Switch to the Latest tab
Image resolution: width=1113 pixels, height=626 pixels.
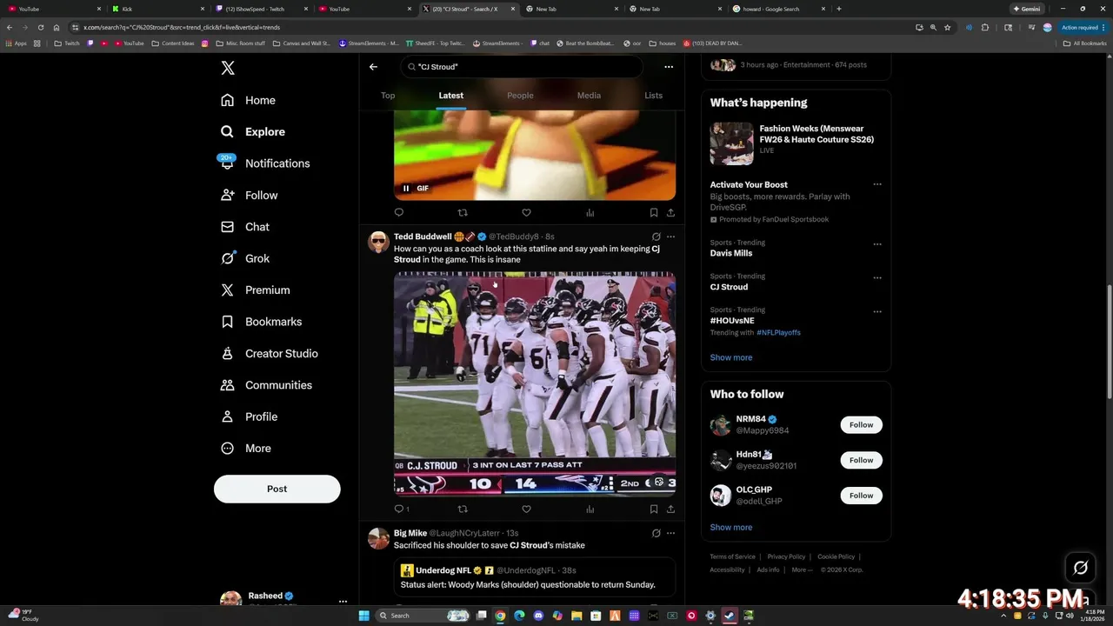450,96
